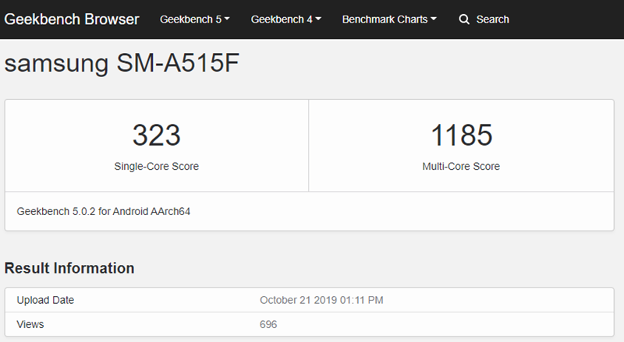This screenshot has height=342, width=624.
Task: Click the multi-core score value 1185
Action: point(461,135)
